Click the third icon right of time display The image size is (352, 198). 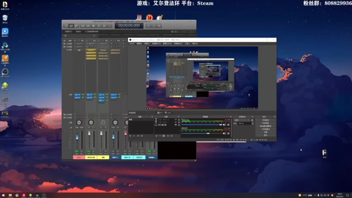click(x=159, y=26)
